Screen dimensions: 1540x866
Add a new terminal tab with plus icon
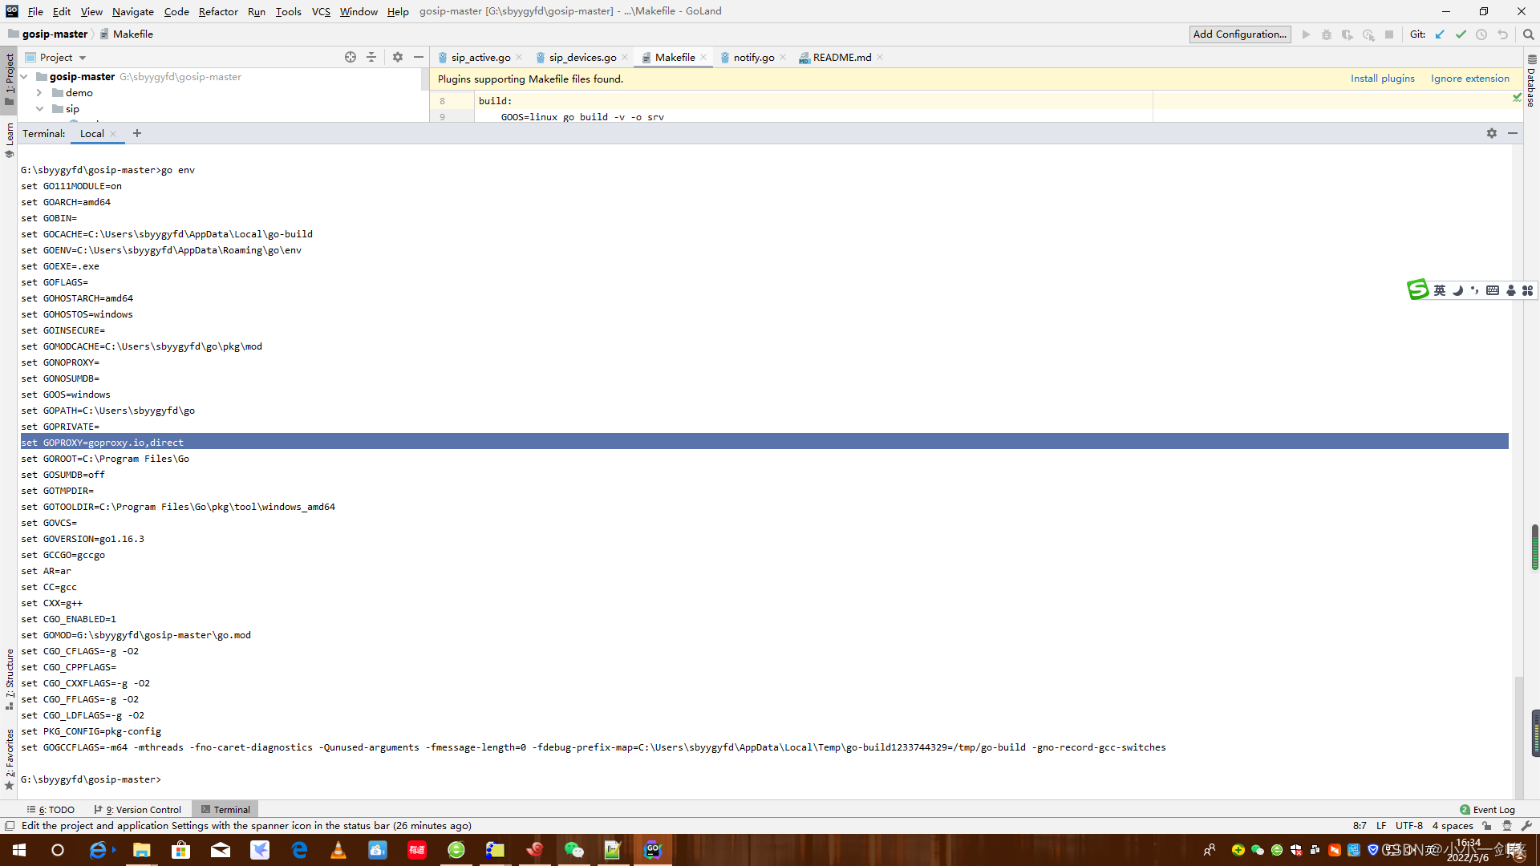[x=137, y=133]
